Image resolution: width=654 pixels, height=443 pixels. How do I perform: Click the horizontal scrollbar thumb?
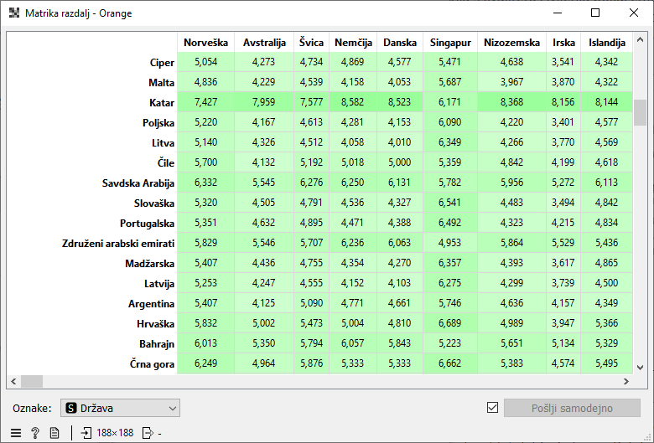tap(32, 381)
